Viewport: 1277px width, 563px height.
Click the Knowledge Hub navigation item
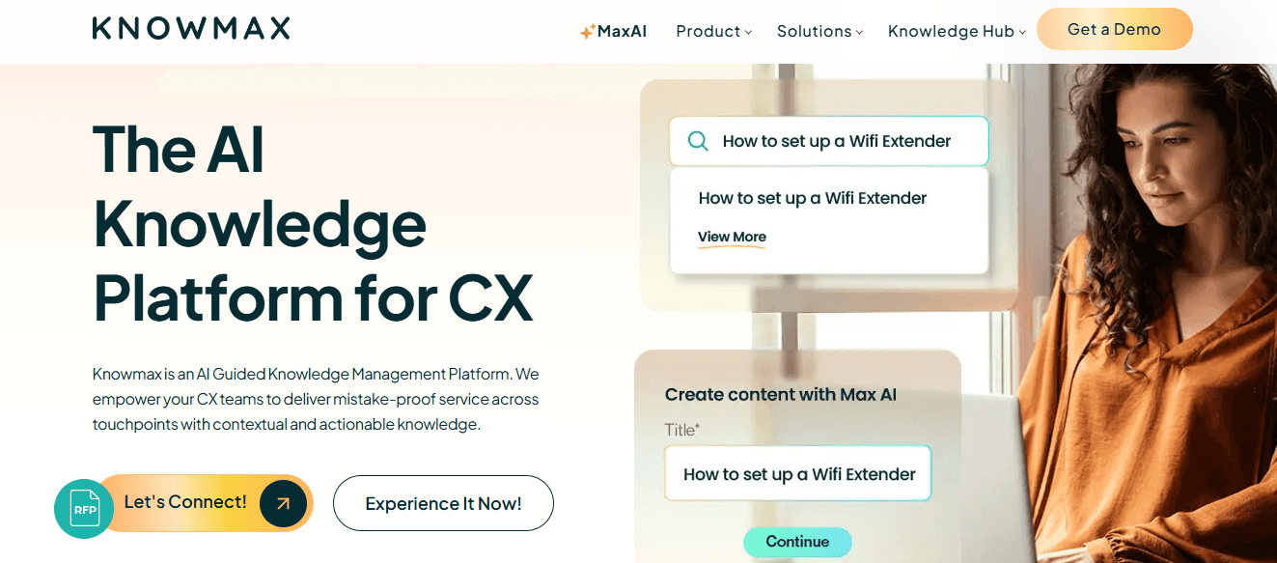pos(950,31)
